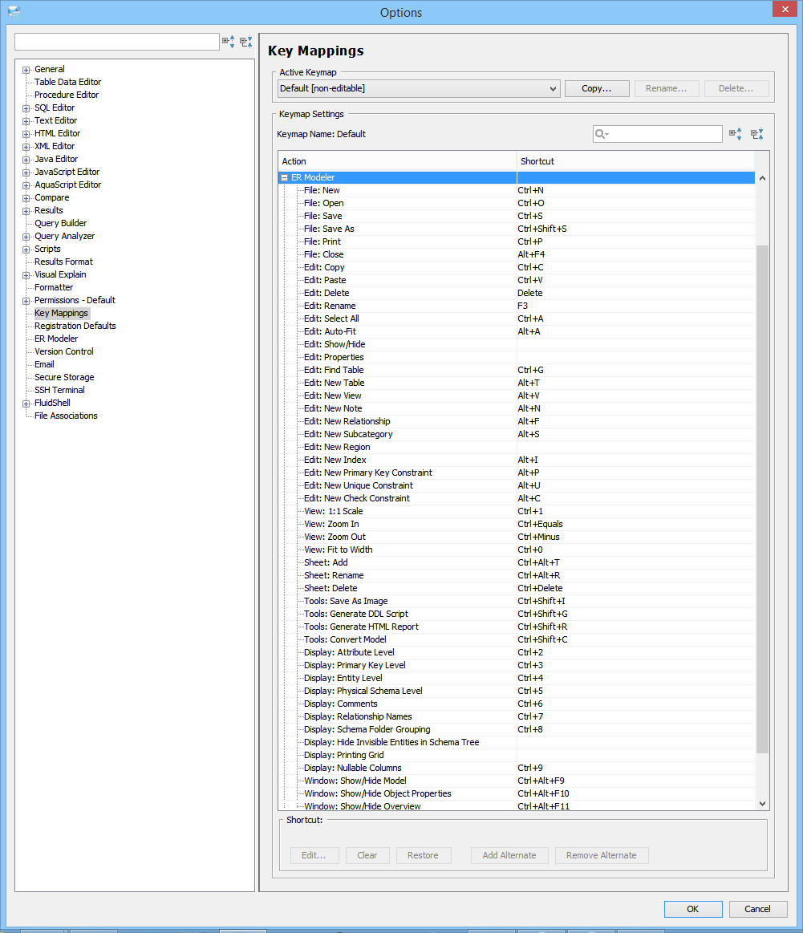Select ER Modeler in left options tree
803x933 pixels.
[56, 339]
